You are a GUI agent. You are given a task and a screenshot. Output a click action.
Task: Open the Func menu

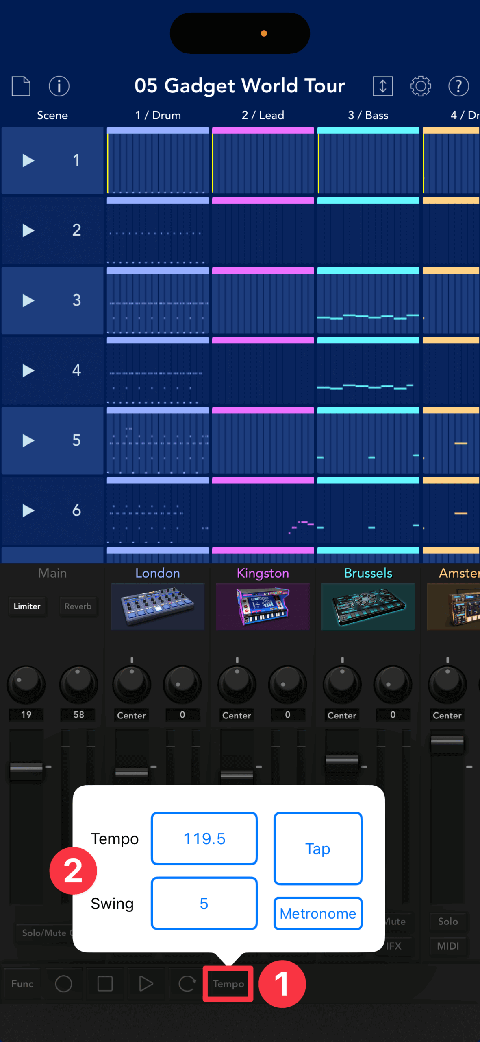pos(22,984)
